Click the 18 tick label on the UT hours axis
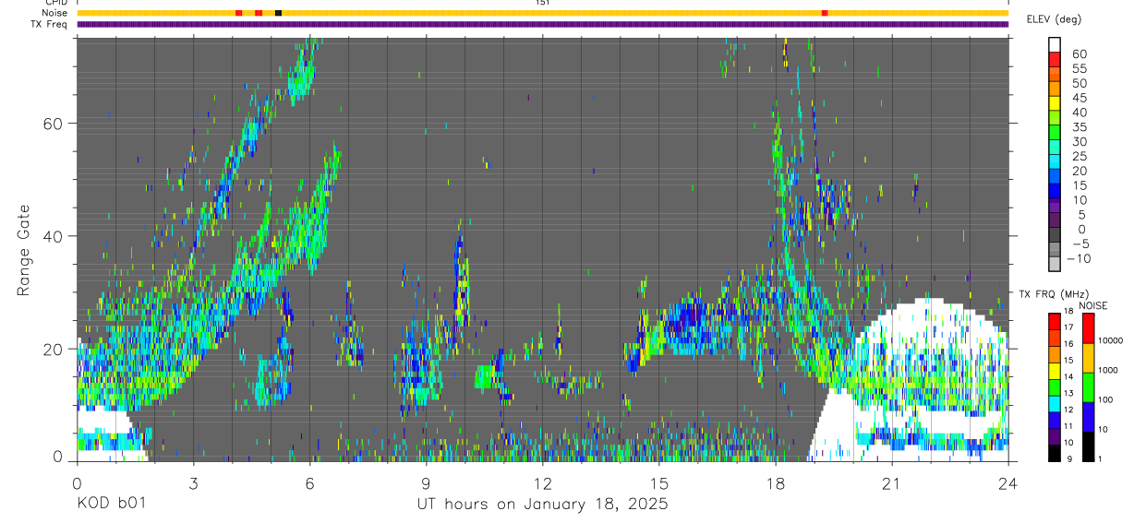The width and height of the screenshot is (1134, 523). 776,482
